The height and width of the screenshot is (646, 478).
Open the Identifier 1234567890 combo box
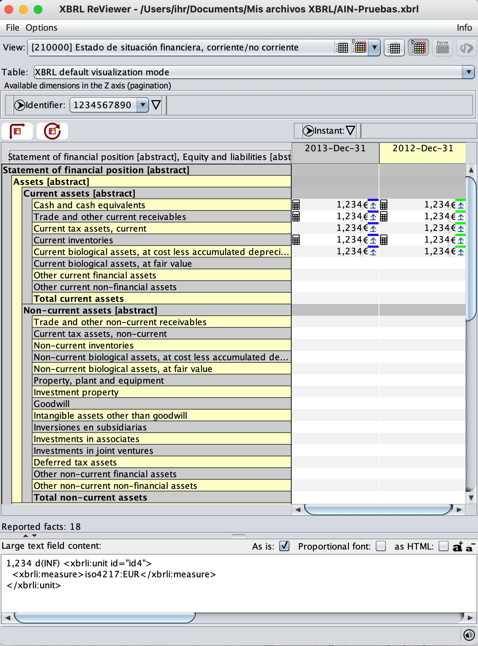coord(109,105)
